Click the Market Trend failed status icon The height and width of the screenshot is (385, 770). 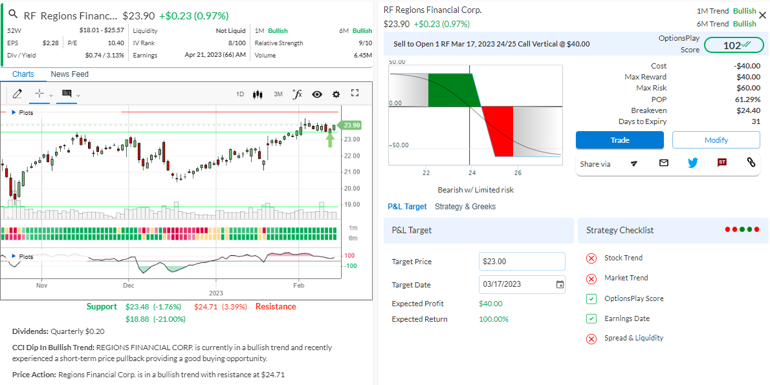coord(592,278)
